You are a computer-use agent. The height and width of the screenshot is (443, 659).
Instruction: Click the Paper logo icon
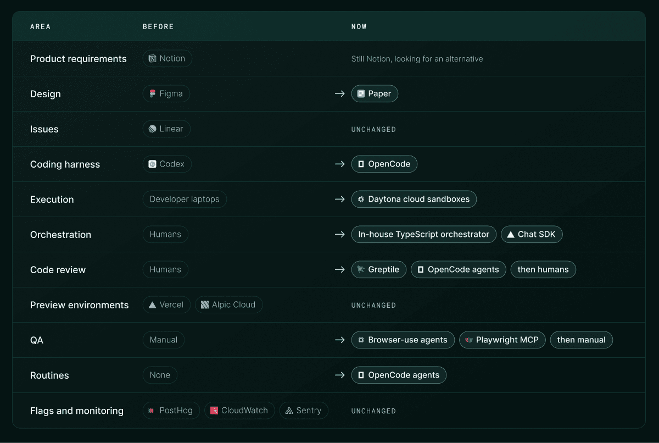click(x=361, y=94)
